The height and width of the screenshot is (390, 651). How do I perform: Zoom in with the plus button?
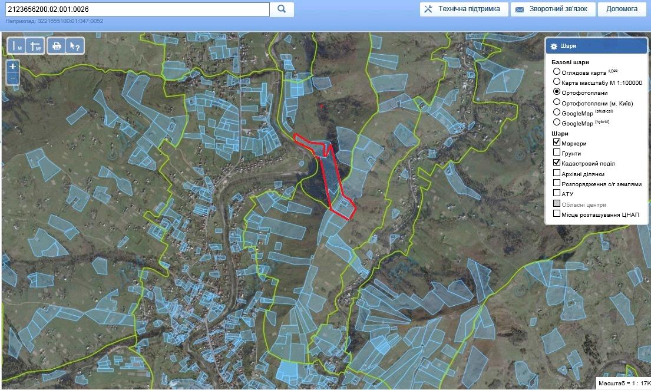(12, 67)
